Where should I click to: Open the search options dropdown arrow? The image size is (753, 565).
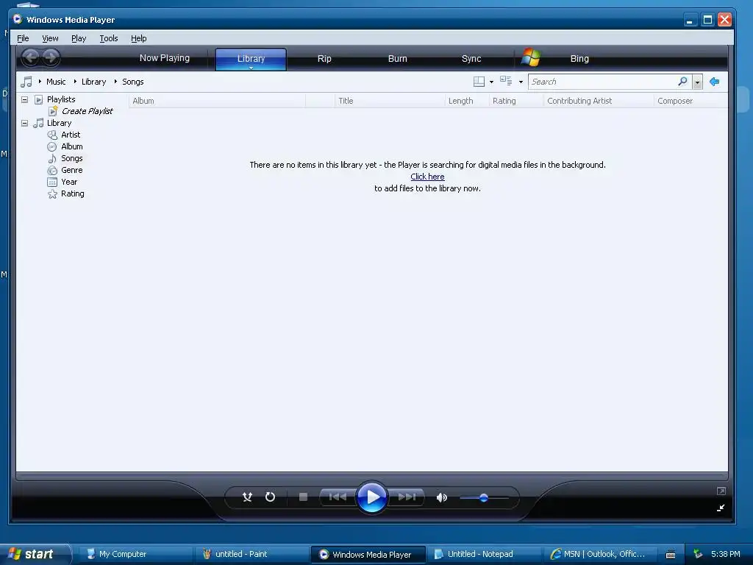[697, 82]
